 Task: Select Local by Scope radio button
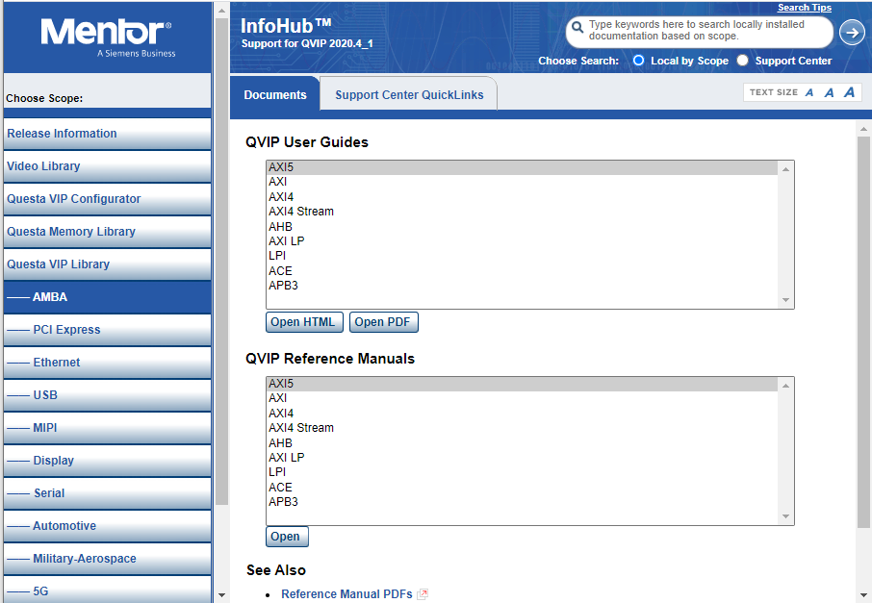tap(638, 60)
